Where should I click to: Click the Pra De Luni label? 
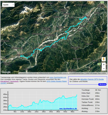coord(82,5)
